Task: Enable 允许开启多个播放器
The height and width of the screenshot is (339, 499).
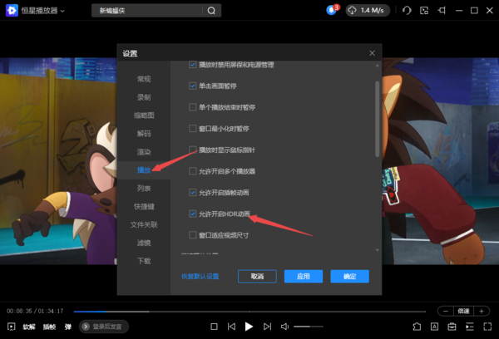Action: [x=193, y=171]
